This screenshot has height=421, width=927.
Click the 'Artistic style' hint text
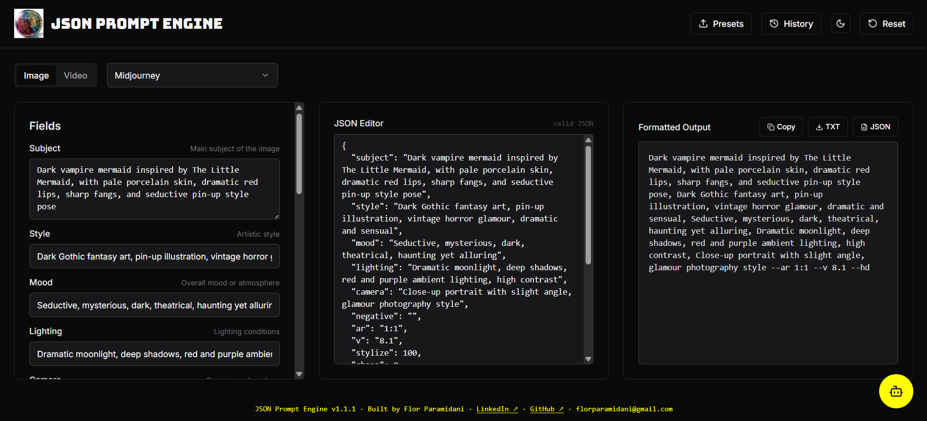coord(258,234)
